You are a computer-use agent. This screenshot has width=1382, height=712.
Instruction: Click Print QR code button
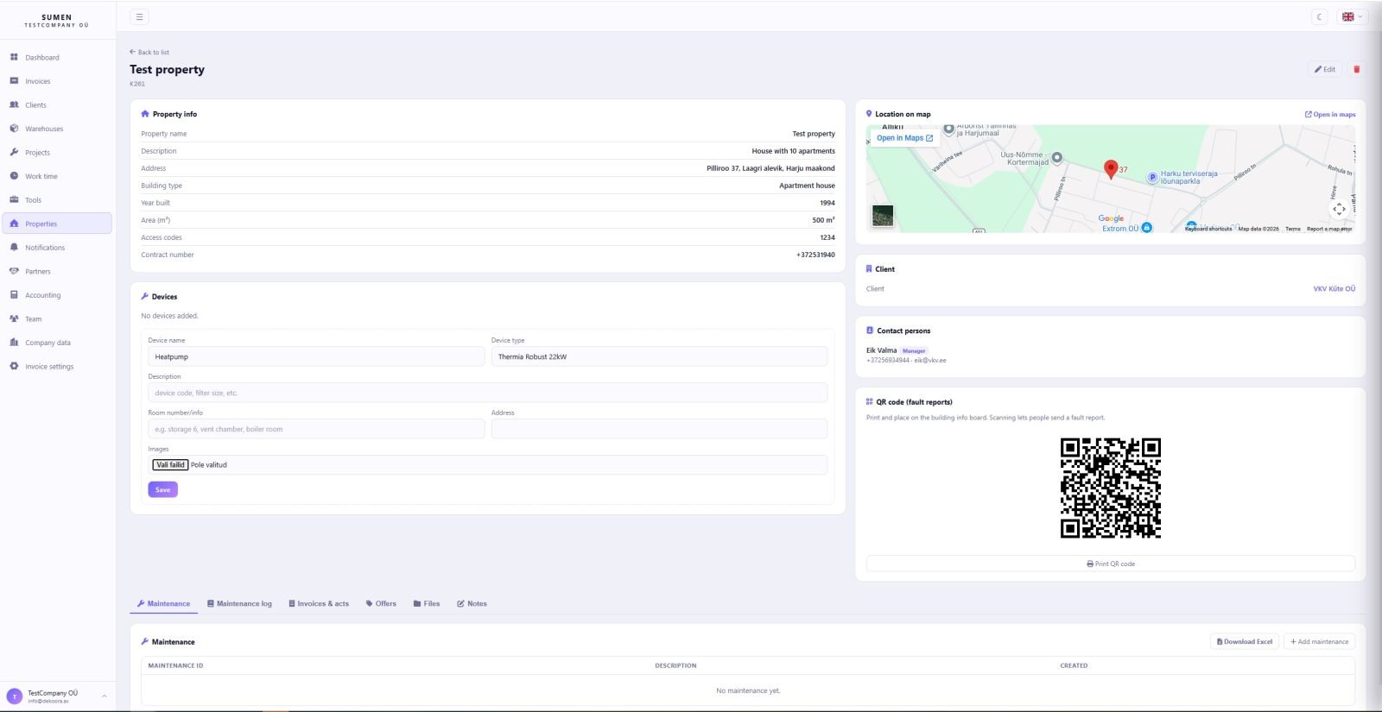click(x=1110, y=564)
